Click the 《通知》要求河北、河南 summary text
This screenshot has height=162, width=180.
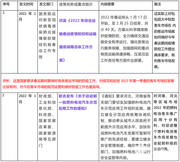(124, 126)
